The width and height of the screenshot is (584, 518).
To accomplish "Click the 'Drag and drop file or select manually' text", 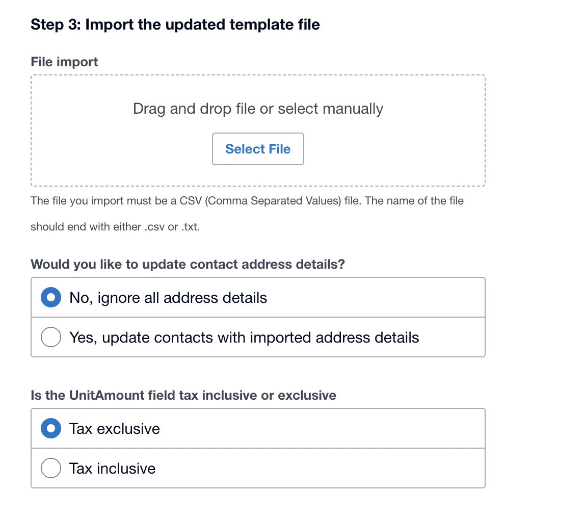I will (x=258, y=109).
